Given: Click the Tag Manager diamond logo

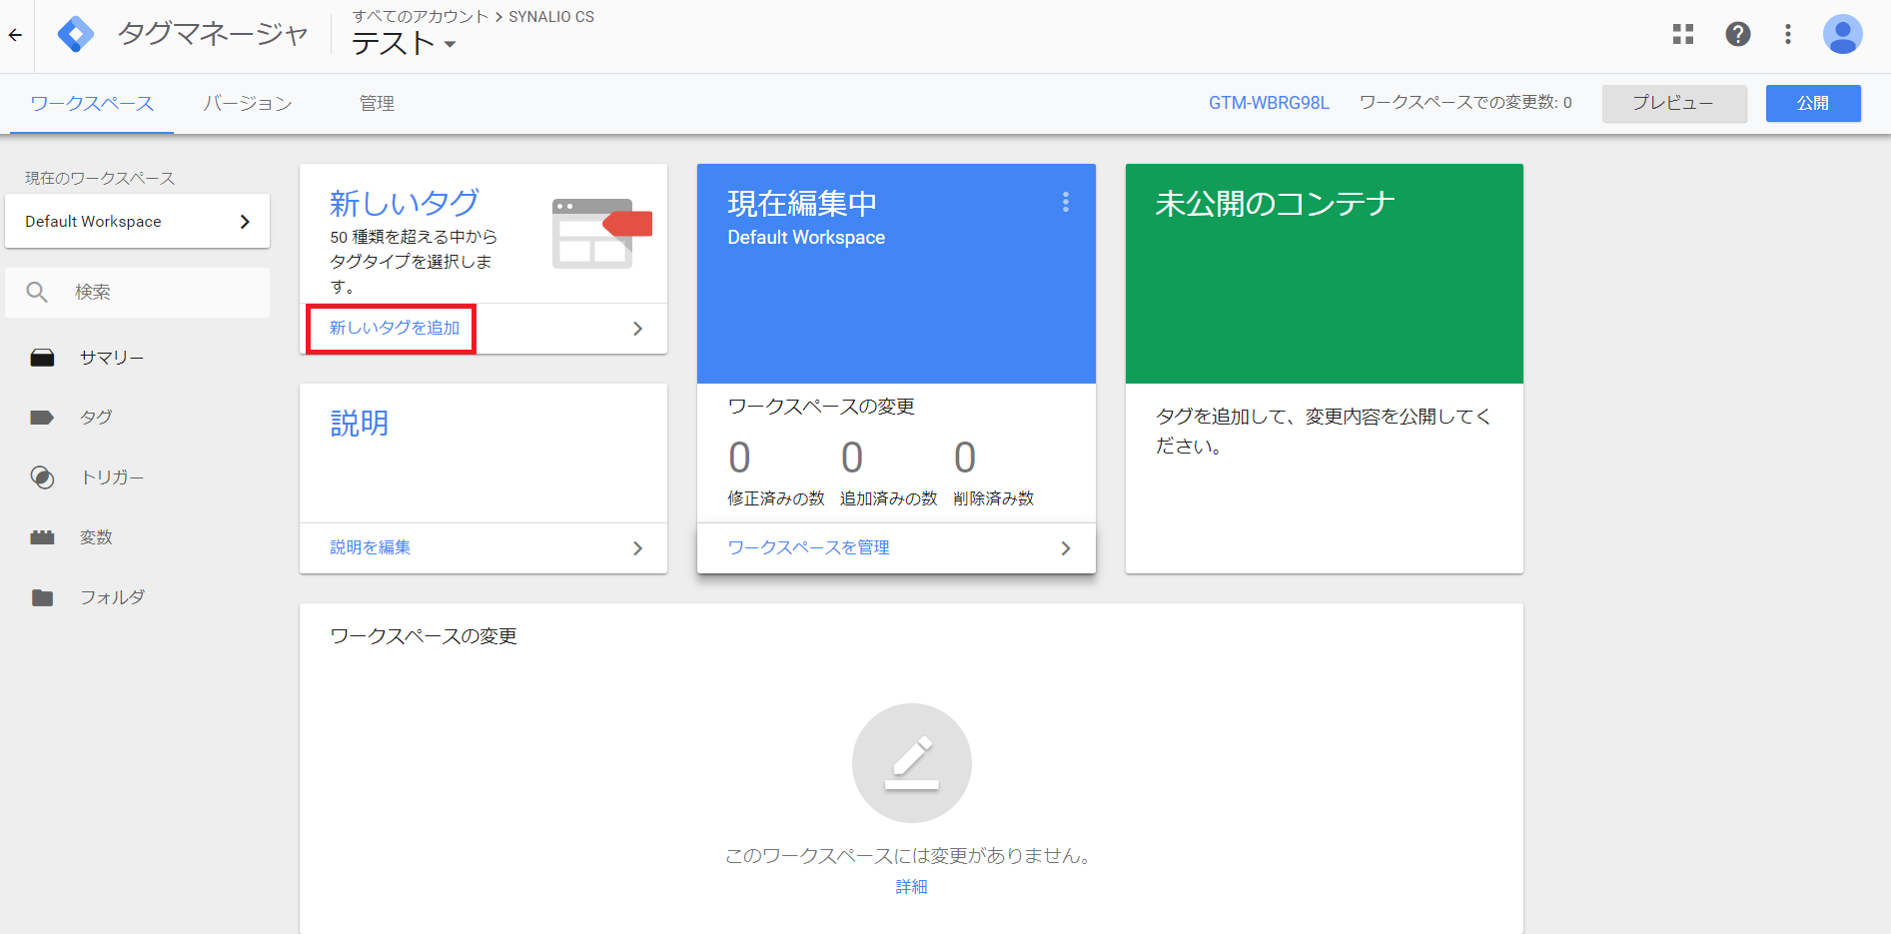Looking at the screenshot, I should (76, 35).
